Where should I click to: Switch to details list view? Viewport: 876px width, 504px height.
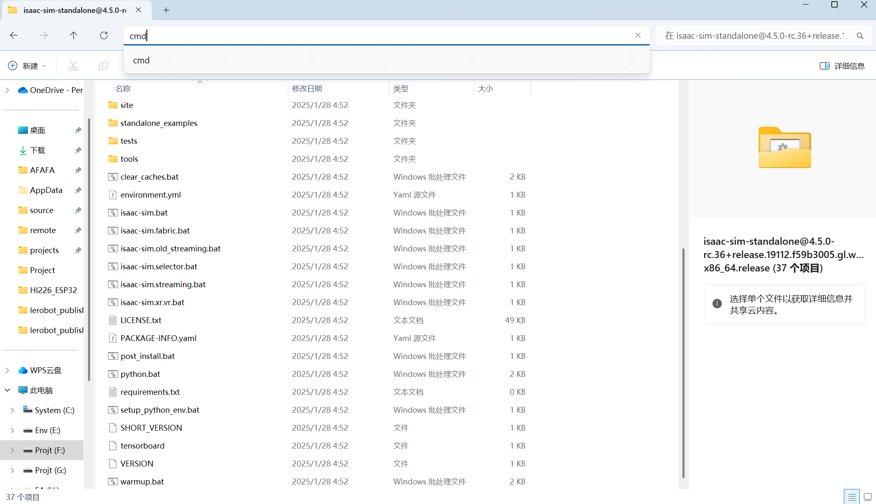[852, 497]
